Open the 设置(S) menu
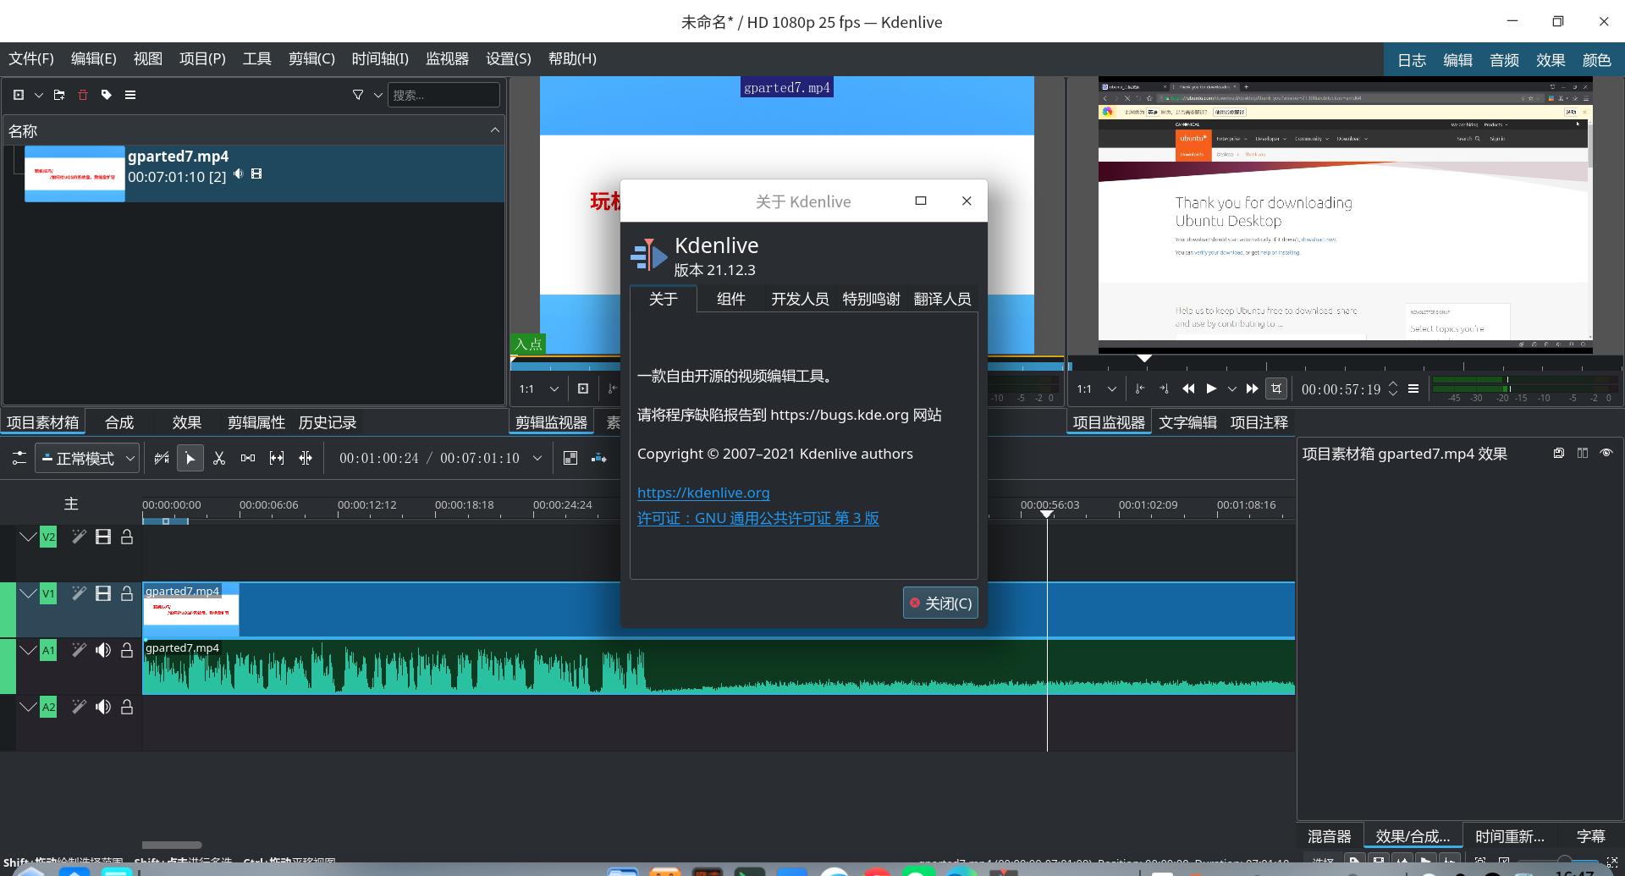The image size is (1625, 876). tap(508, 58)
